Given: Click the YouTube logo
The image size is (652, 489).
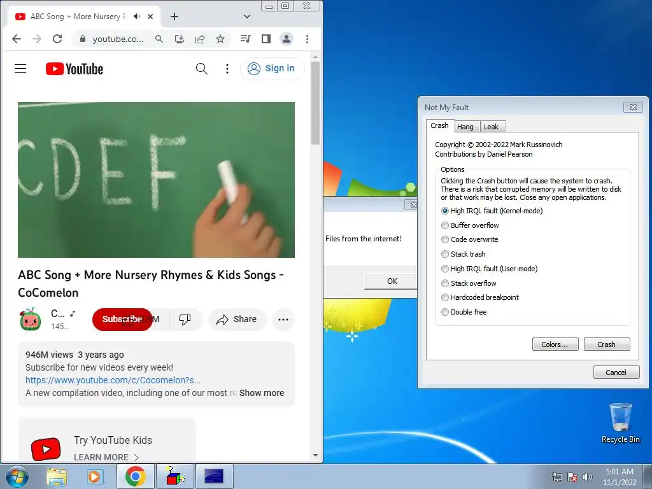Looking at the screenshot, I should 74,69.
